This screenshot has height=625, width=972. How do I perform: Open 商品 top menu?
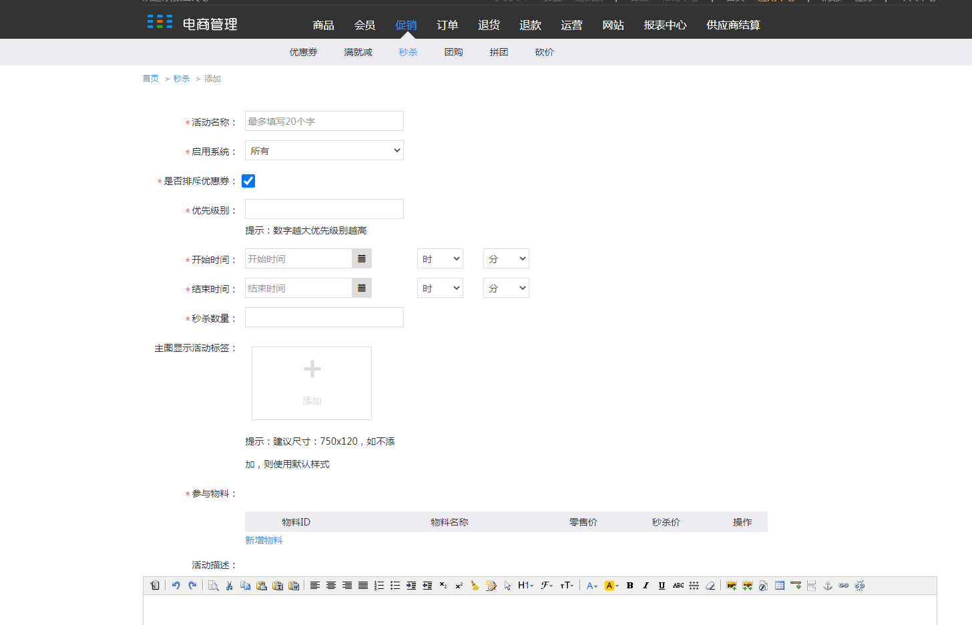[x=323, y=25]
